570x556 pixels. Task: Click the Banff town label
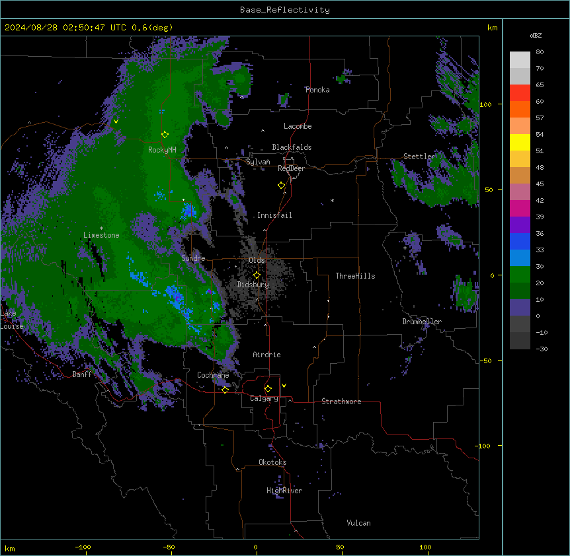[x=82, y=374]
